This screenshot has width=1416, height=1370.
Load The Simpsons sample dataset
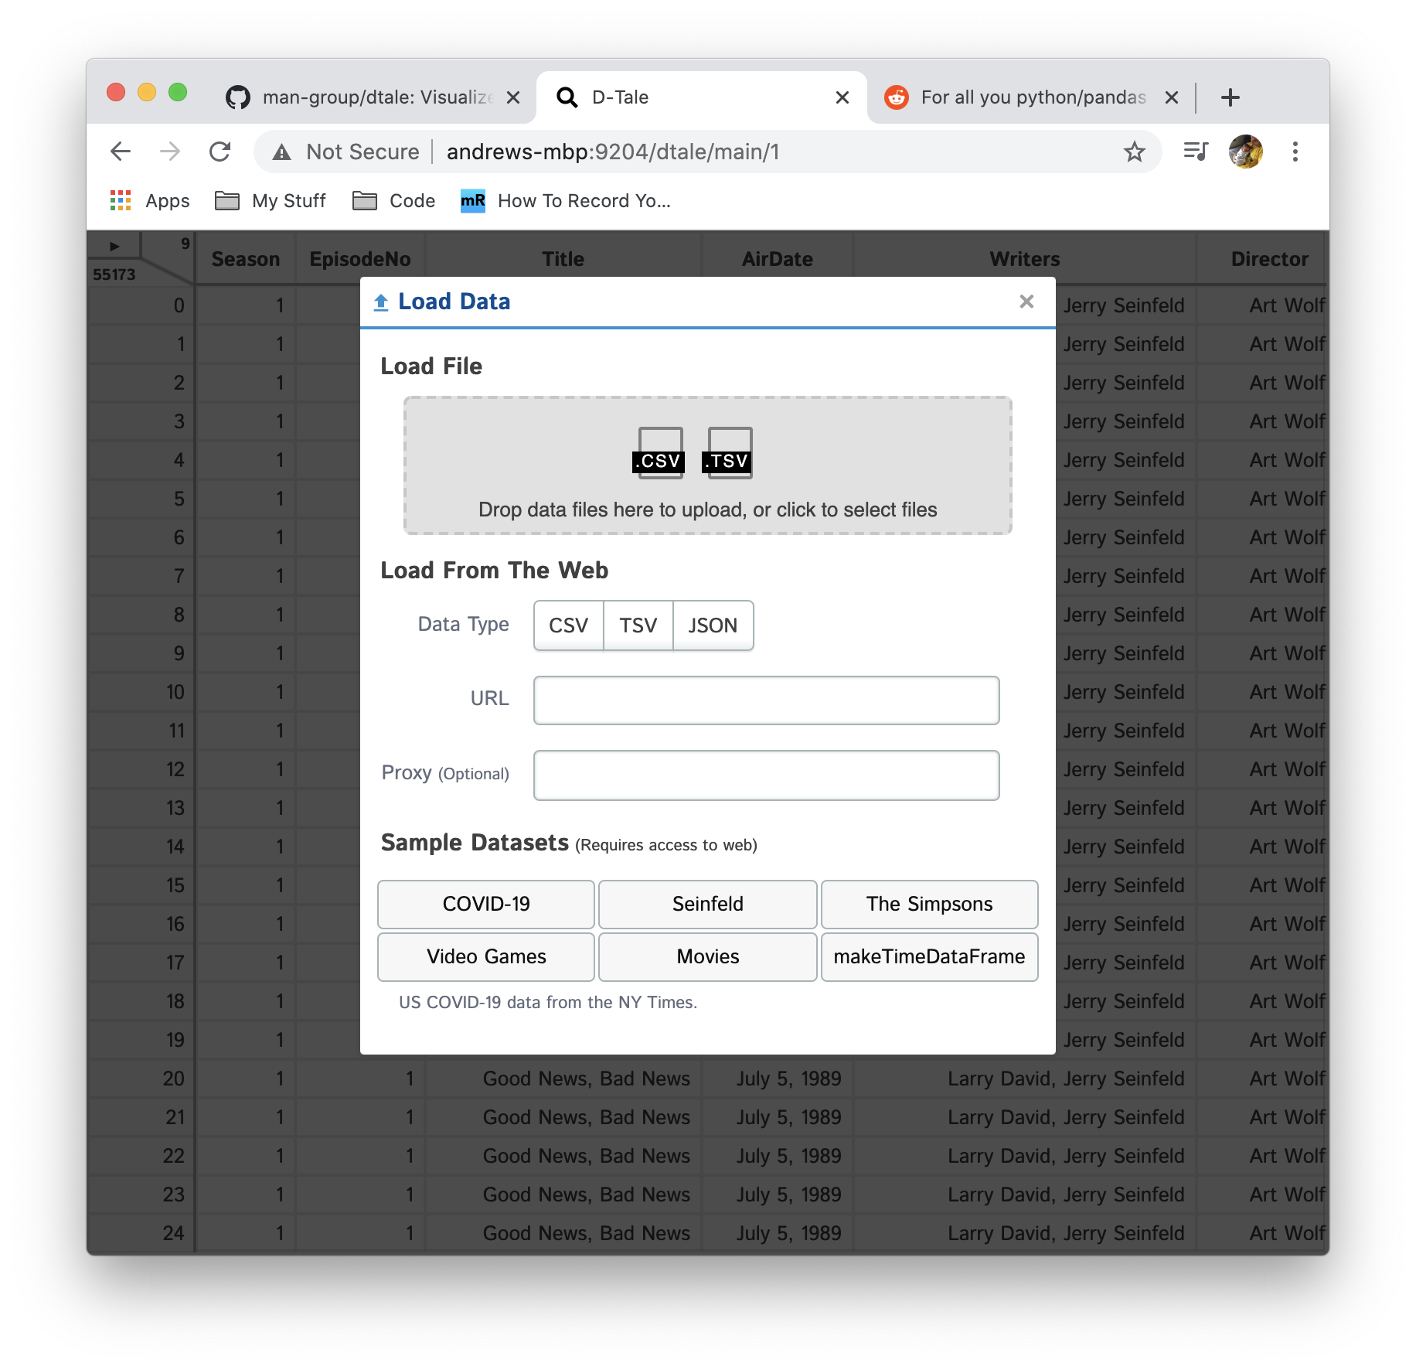tap(930, 905)
